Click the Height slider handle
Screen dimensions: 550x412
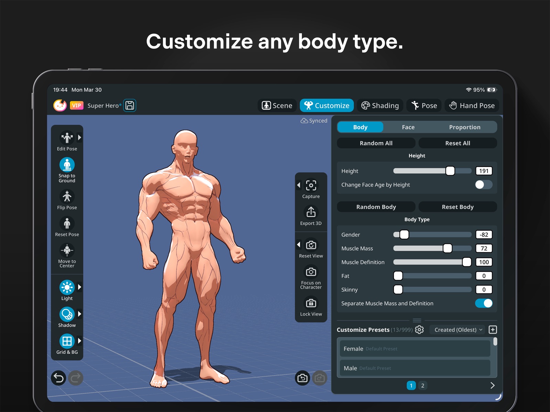(x=450, y=171)
